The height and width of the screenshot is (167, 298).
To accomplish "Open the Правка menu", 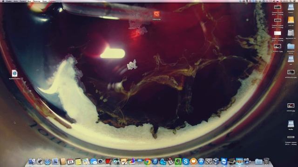I will [x=23, y=1].
